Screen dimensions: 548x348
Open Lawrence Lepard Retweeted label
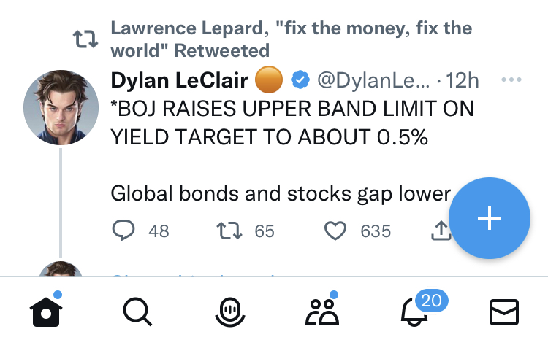tap(291, 39)
